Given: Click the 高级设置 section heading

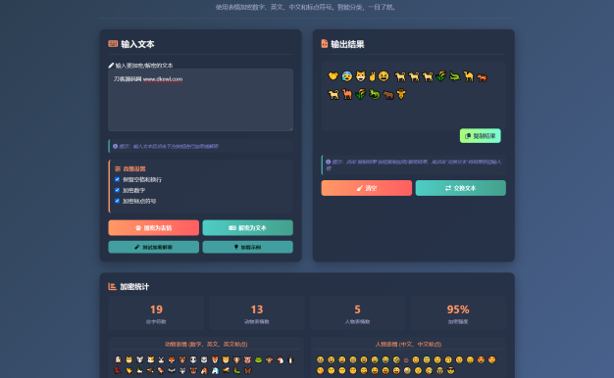Looking at the screenshot, I should [134, 168].
